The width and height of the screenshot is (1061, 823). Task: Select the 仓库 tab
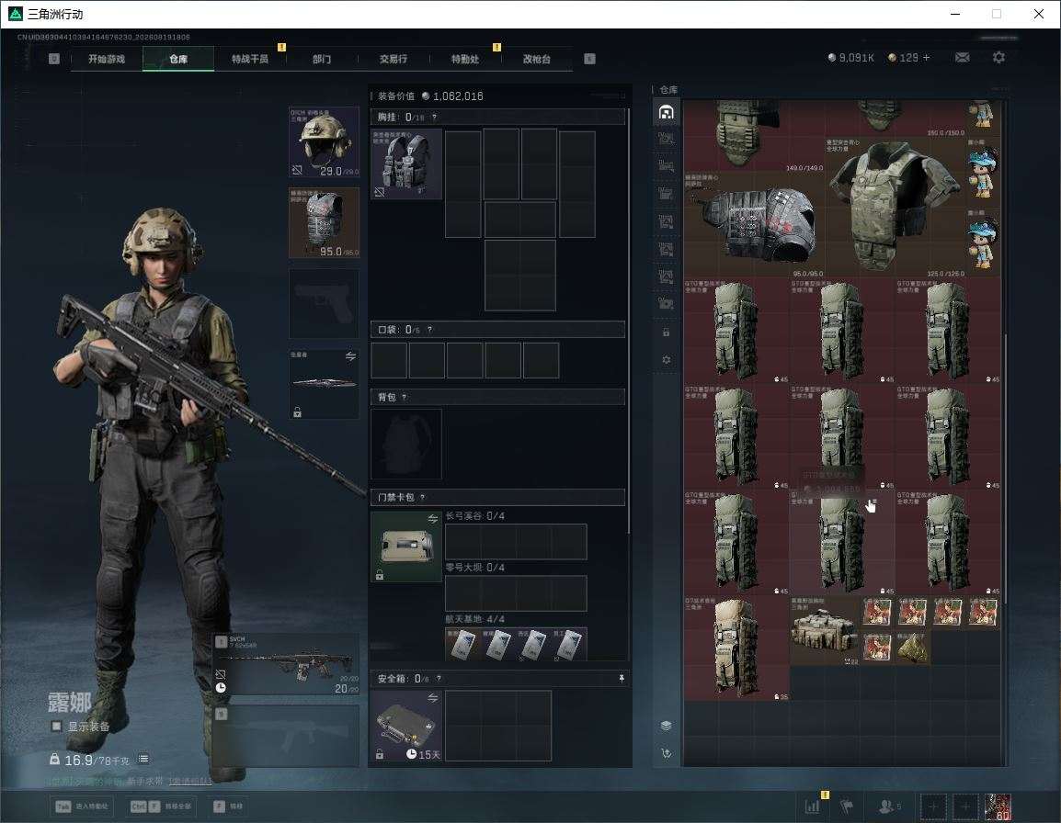pos(178,59)
